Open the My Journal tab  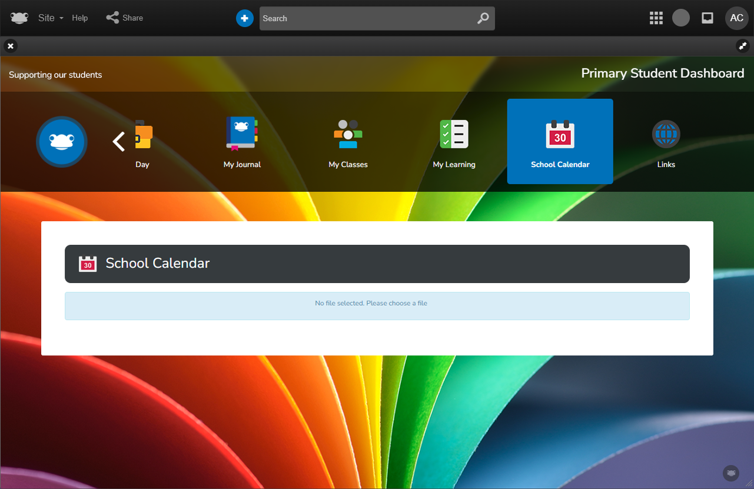coord(242,142)
